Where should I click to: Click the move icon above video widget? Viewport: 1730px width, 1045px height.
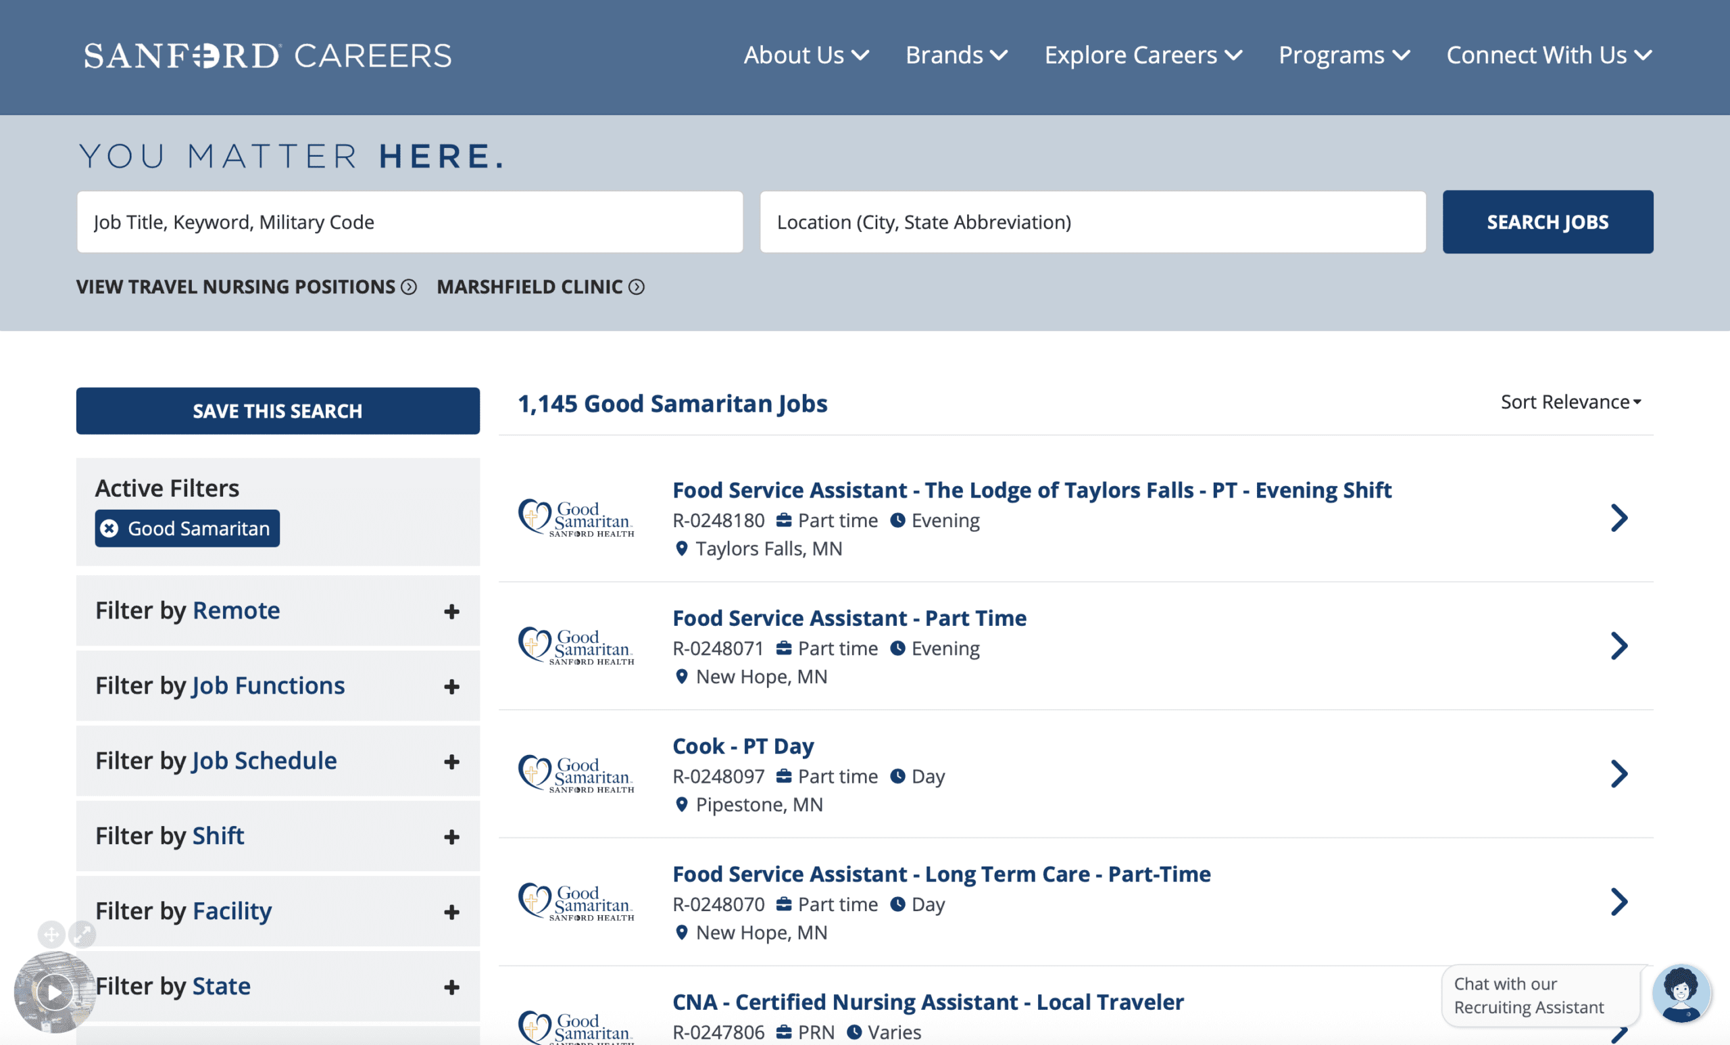pyautogui.click(x=51, y=934)
